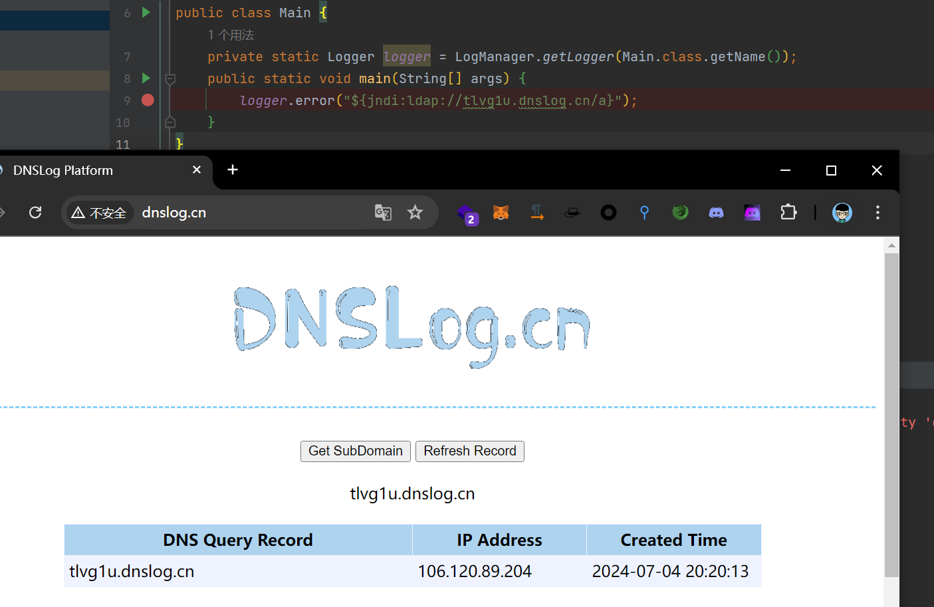
Task: Click the tlvg1u.dnslog.cn record cell
Action: [238, 571]
